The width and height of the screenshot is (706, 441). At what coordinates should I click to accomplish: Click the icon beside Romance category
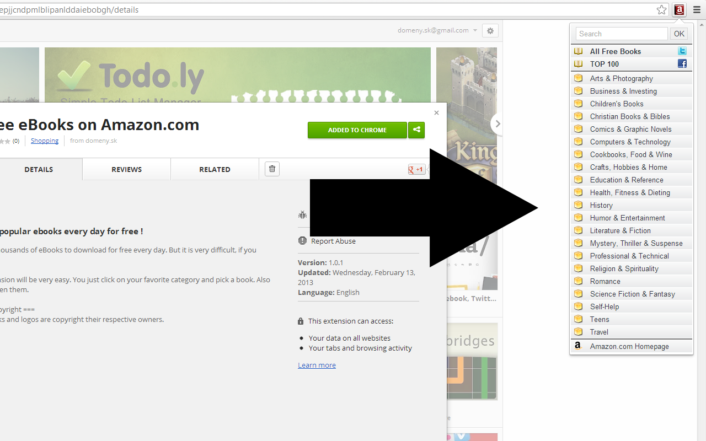[578, 281]
